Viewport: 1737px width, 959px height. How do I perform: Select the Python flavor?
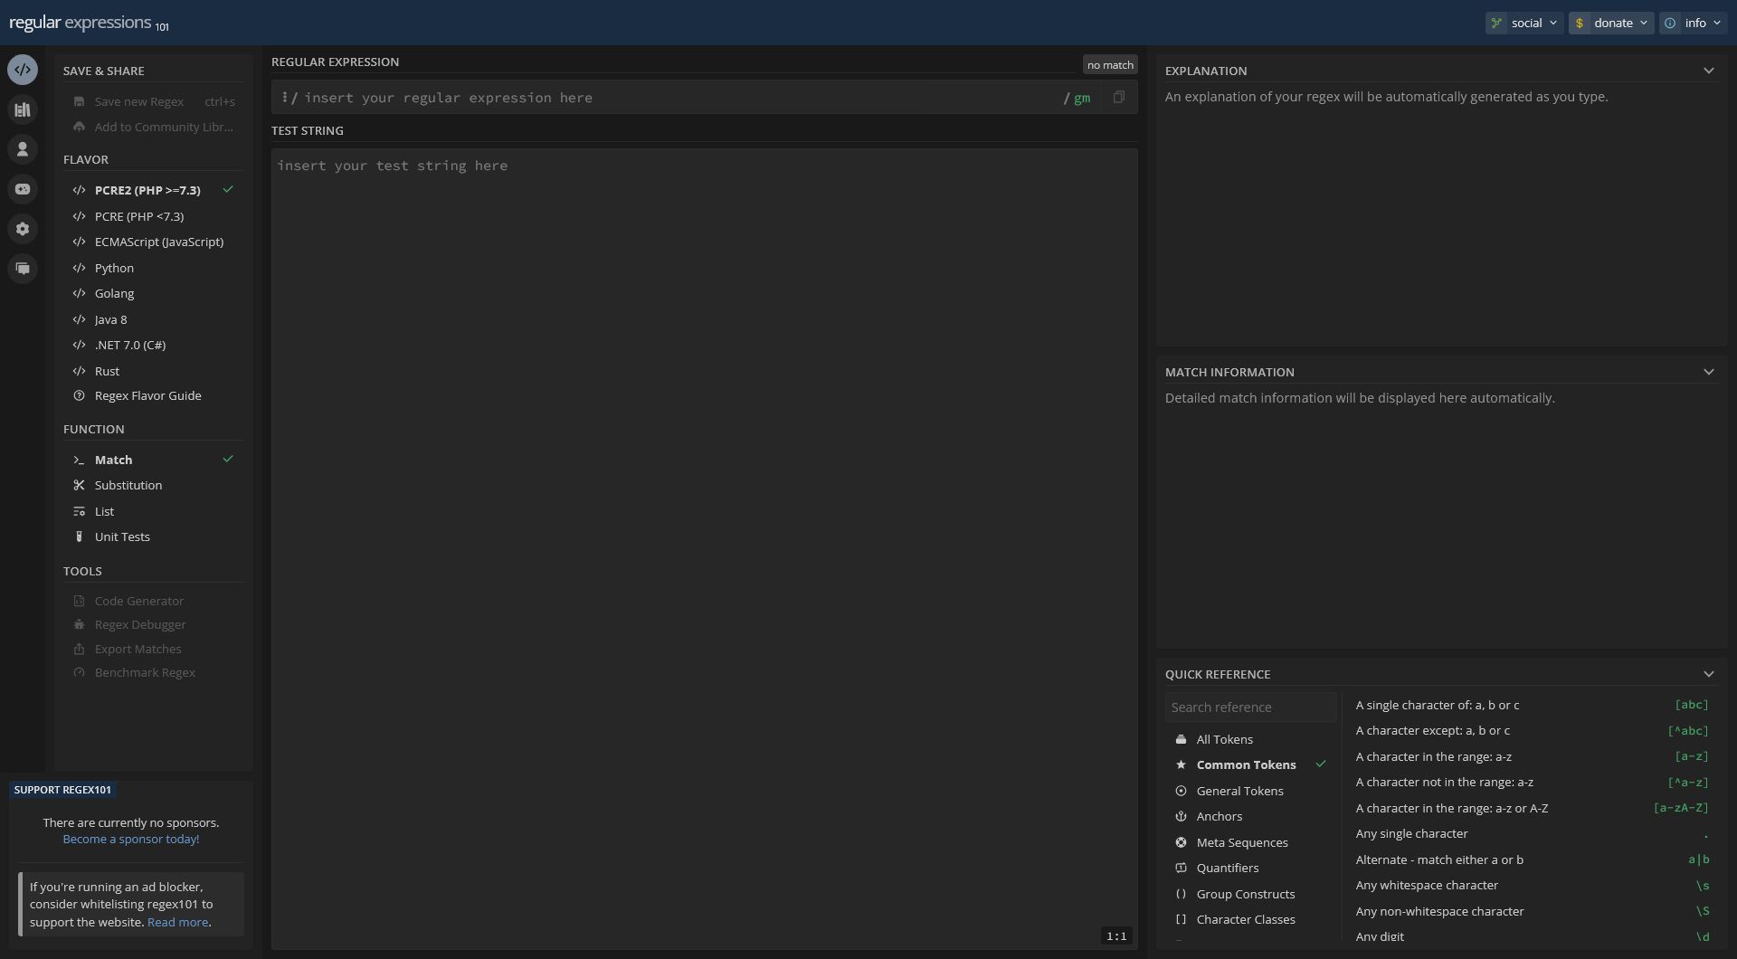[x=114, y=268]
